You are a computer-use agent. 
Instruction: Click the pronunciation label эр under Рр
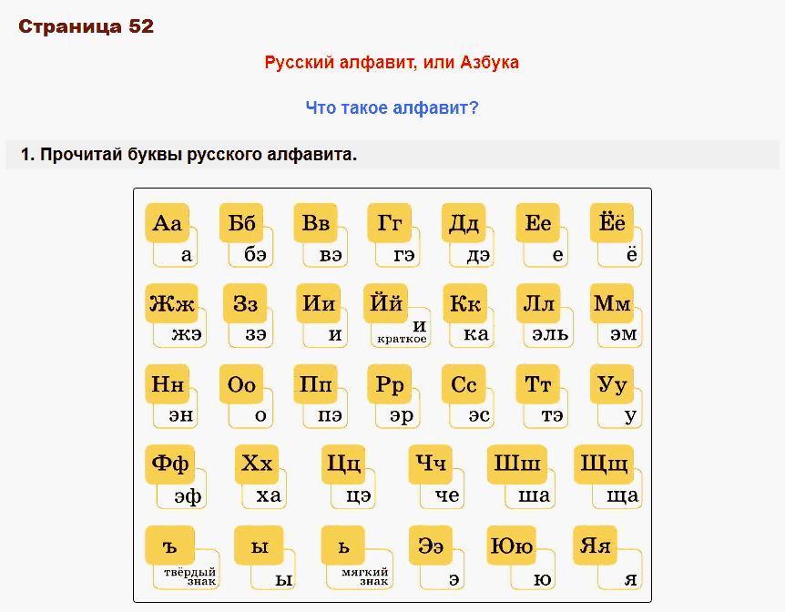click(x=401, y=414)
